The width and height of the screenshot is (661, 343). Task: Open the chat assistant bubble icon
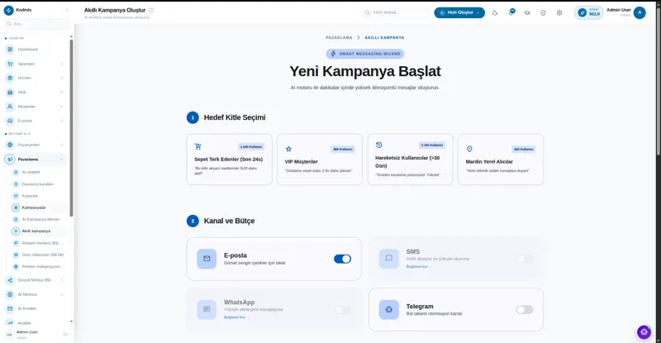tap(644, 332)
